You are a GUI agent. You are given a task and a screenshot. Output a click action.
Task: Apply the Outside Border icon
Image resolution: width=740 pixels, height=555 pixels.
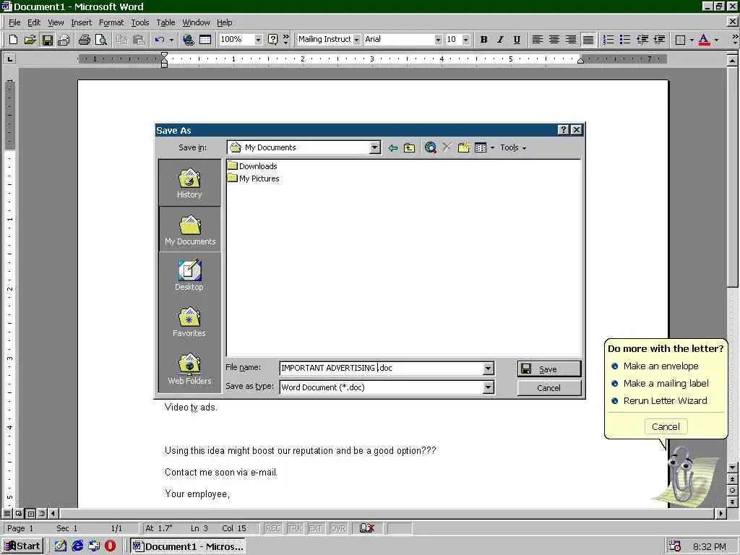click(x=680, y=40)
